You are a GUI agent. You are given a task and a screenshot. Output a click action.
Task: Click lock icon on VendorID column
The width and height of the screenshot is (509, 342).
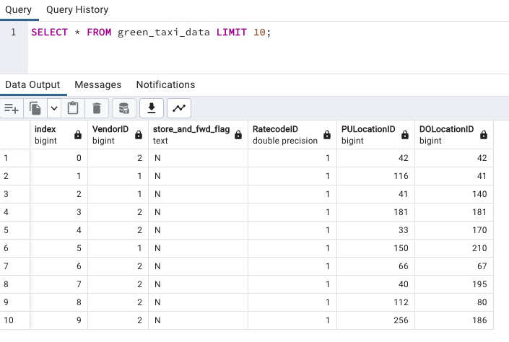coord(139,135)
